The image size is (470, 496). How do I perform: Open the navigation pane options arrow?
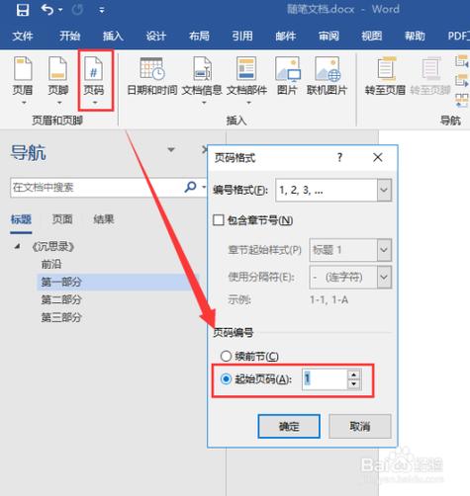pyautogui.click(x=171, y=150)
